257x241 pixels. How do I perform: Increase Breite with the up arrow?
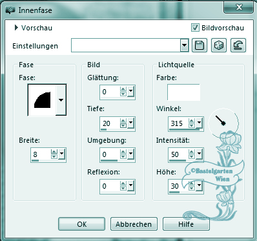tap(54, 152)
